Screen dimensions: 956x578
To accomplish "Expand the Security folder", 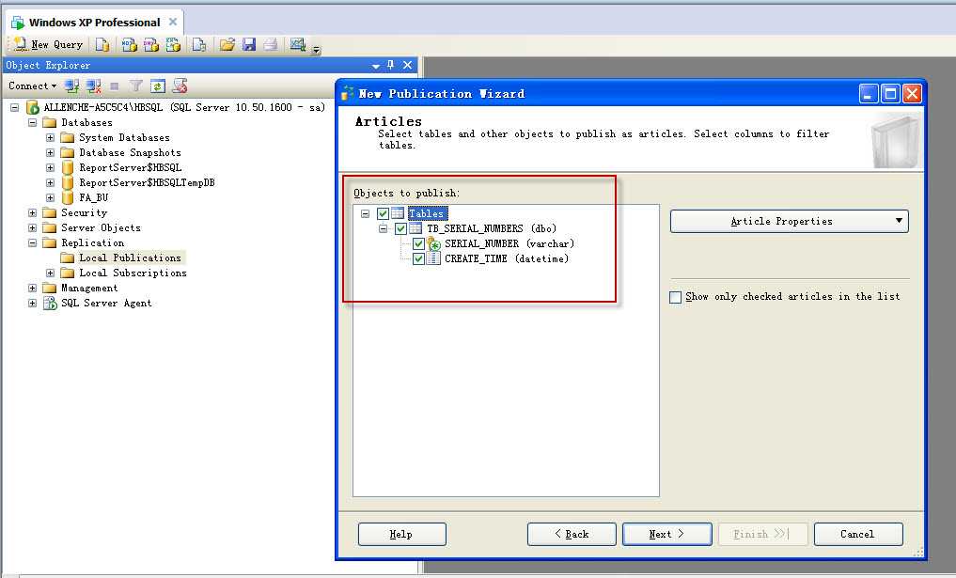I will pyautogui.click(x=32, y=212).
